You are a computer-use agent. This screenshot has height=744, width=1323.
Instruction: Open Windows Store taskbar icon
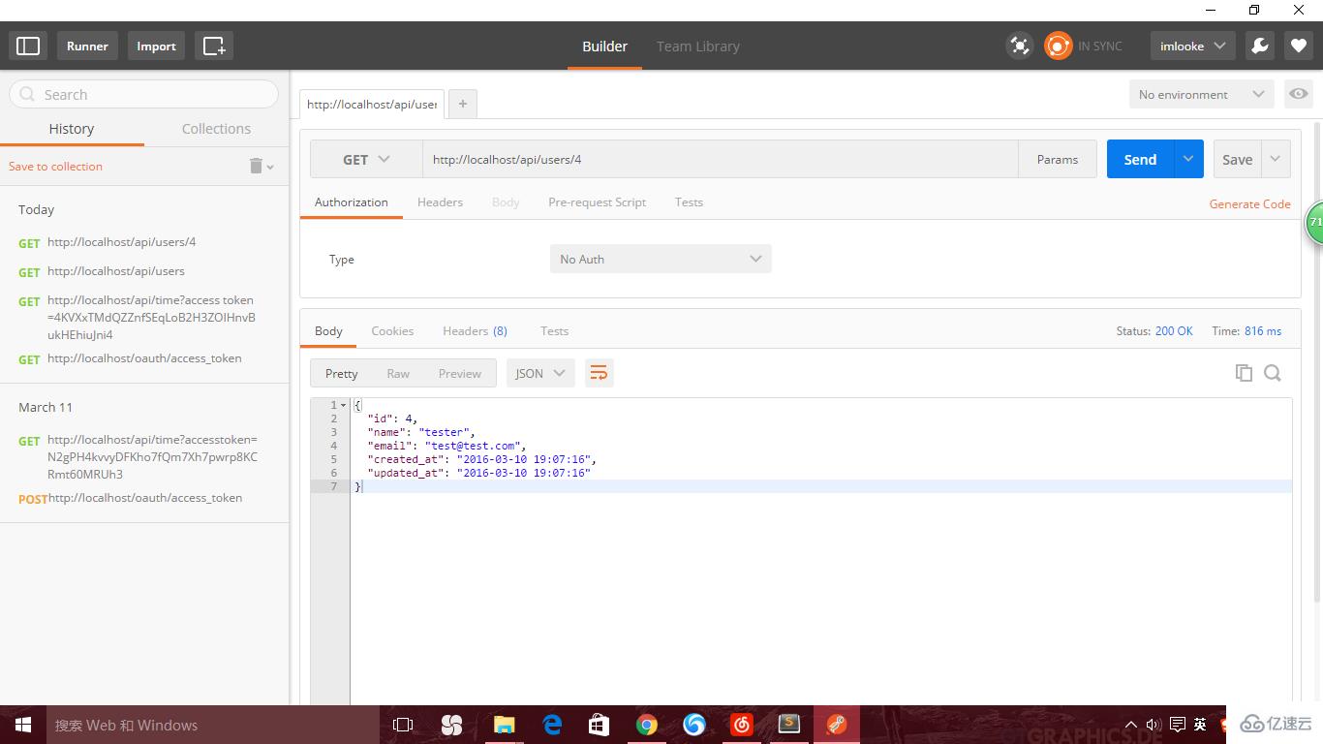click(x=599, y=725)
